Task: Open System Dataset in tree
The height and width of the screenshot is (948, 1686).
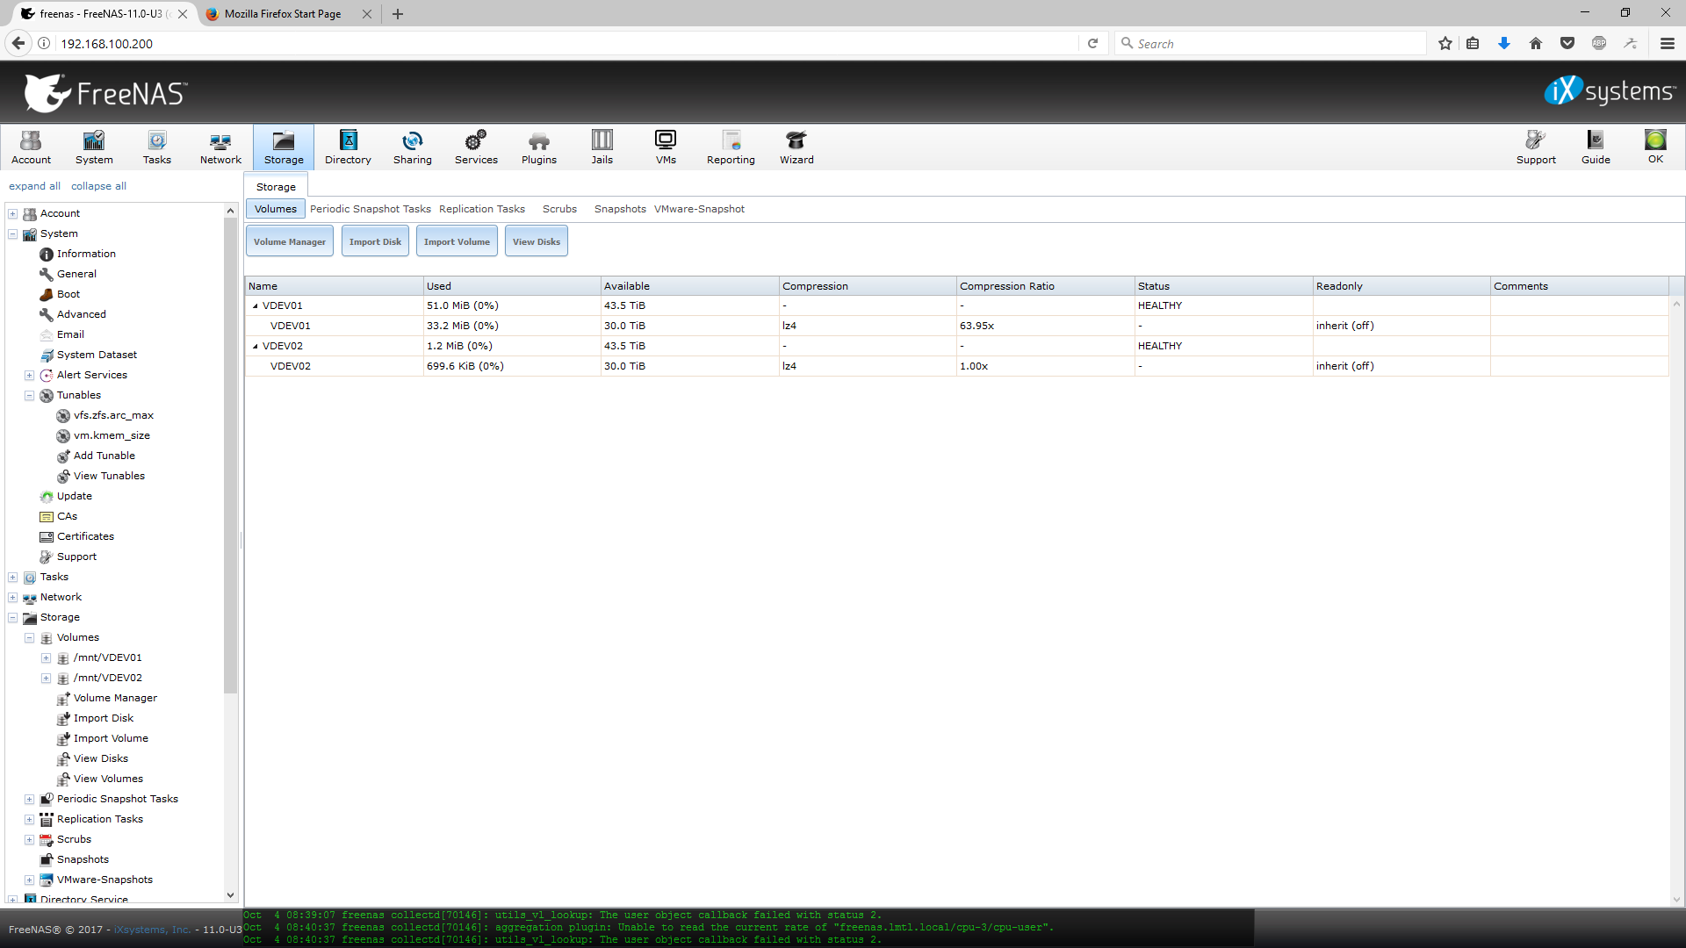Action: coord(97,355)
